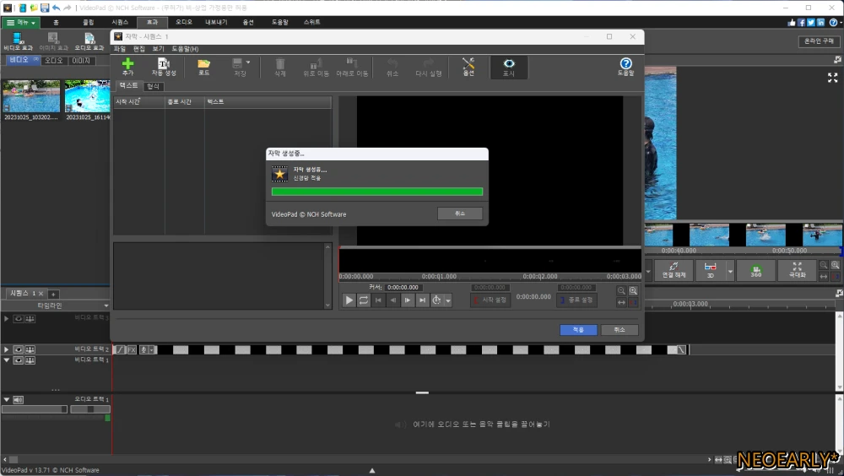Viewport: 844px width, 476px height.
Task: Toggle the 표시 eye display button
Action: coord(509,67)
